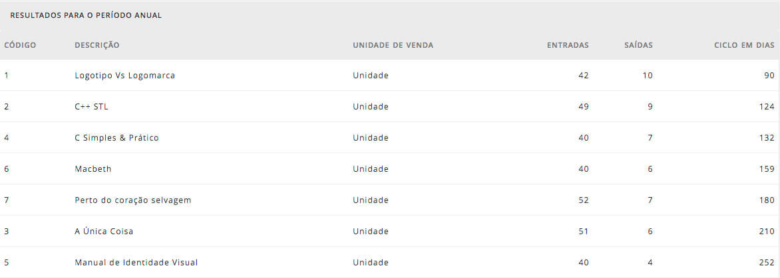Click the UNIDADE DE VENDA column header
The image size is (780, 278).
pos(393,45)
